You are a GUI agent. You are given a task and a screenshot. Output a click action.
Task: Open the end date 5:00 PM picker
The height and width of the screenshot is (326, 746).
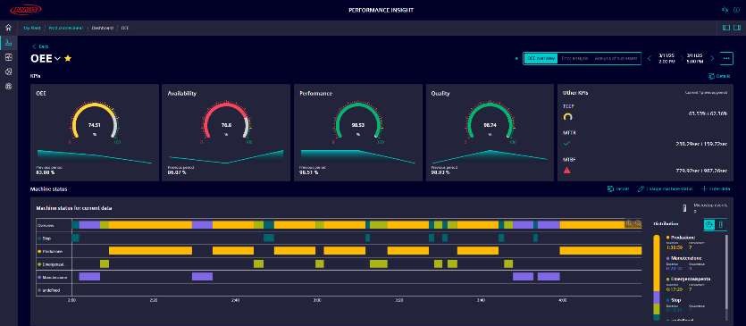pyautogui.click(x=694, y=58)
